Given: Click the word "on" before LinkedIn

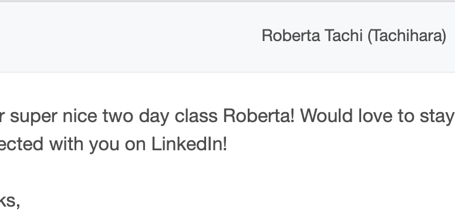Looking at the screenshot, I should pos(135,145).
